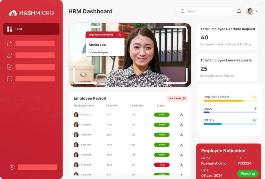Click the Filter & Short sliders icon
Screen dimensions: 265x179
click(184, 98)
